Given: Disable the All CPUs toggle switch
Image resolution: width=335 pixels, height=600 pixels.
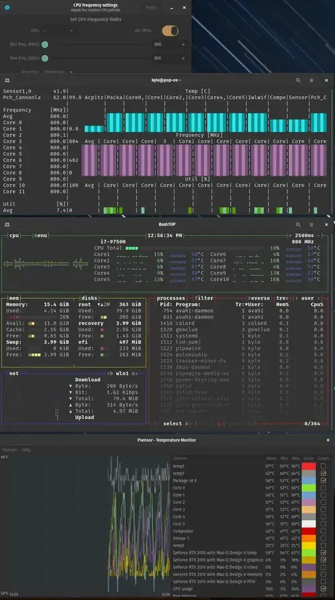Looking at the screenshot, I should click(x=170, y=30).
